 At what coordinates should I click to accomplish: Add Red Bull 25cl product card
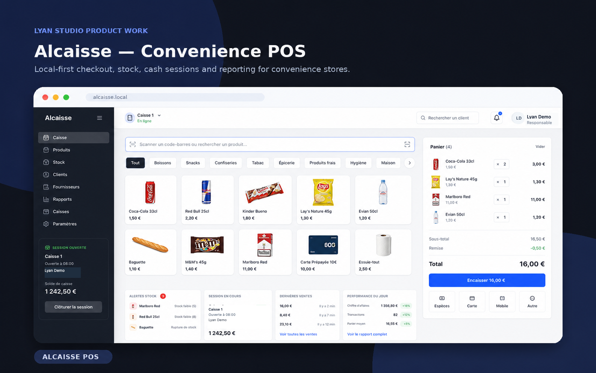click(x=207, y=200)
